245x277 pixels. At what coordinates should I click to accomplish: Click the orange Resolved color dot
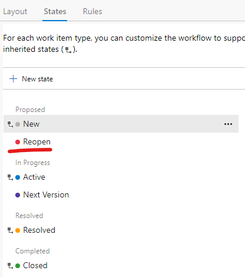coord(18,230)
